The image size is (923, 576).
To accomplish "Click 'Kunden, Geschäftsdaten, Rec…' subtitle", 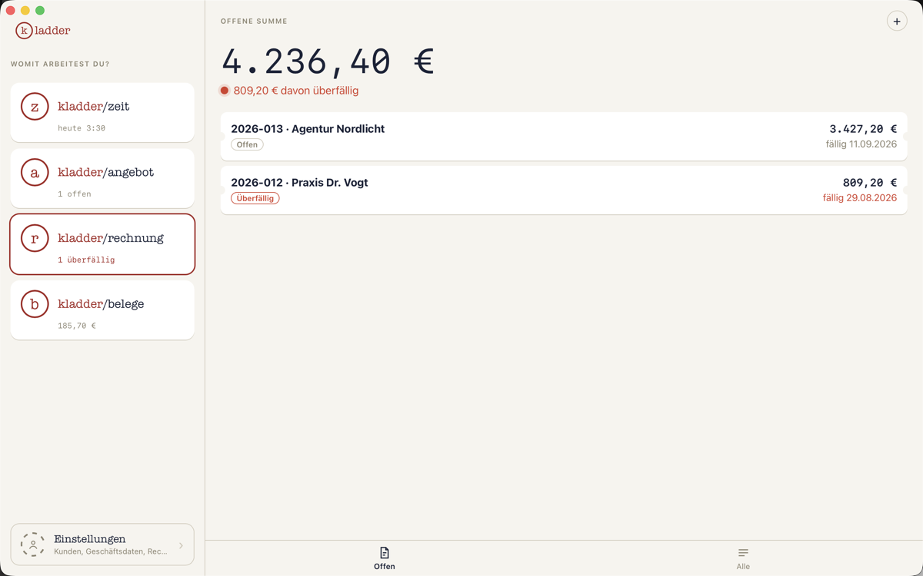I will (111, 551).
